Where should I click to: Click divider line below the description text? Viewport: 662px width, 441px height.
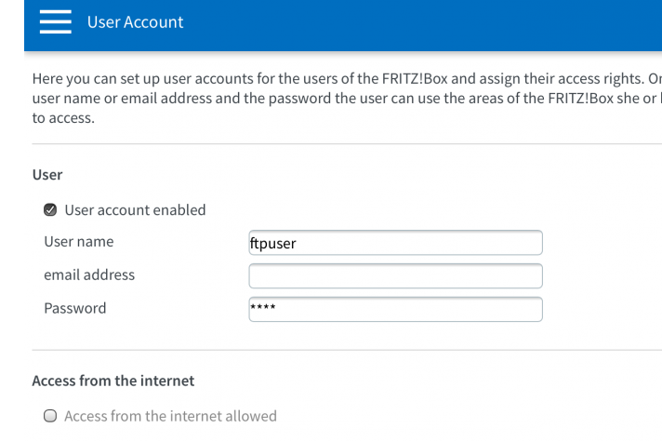pyautogui.click(x=344, y=144)
